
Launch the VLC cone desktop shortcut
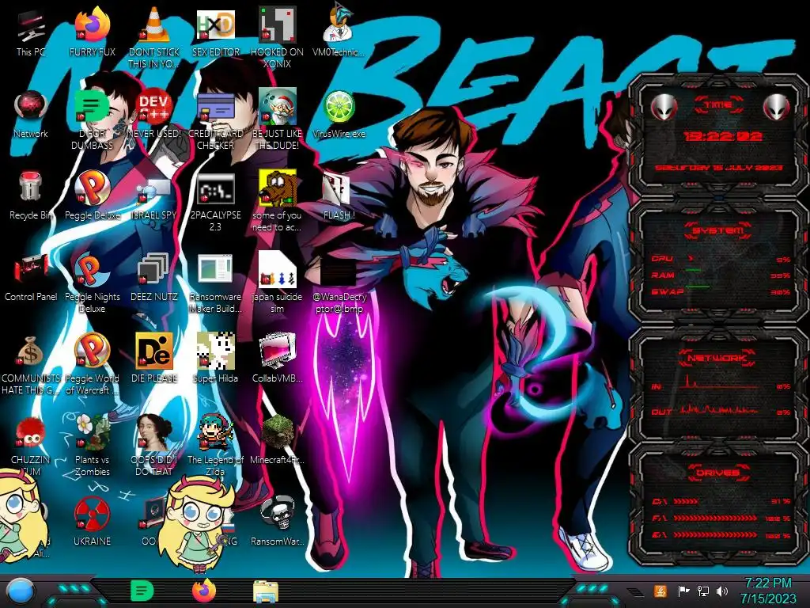click(x=154, y=37)
